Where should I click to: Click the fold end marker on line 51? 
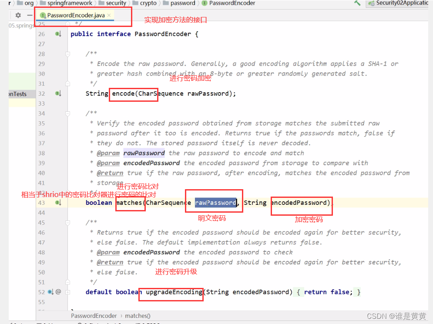coord(67,282)
